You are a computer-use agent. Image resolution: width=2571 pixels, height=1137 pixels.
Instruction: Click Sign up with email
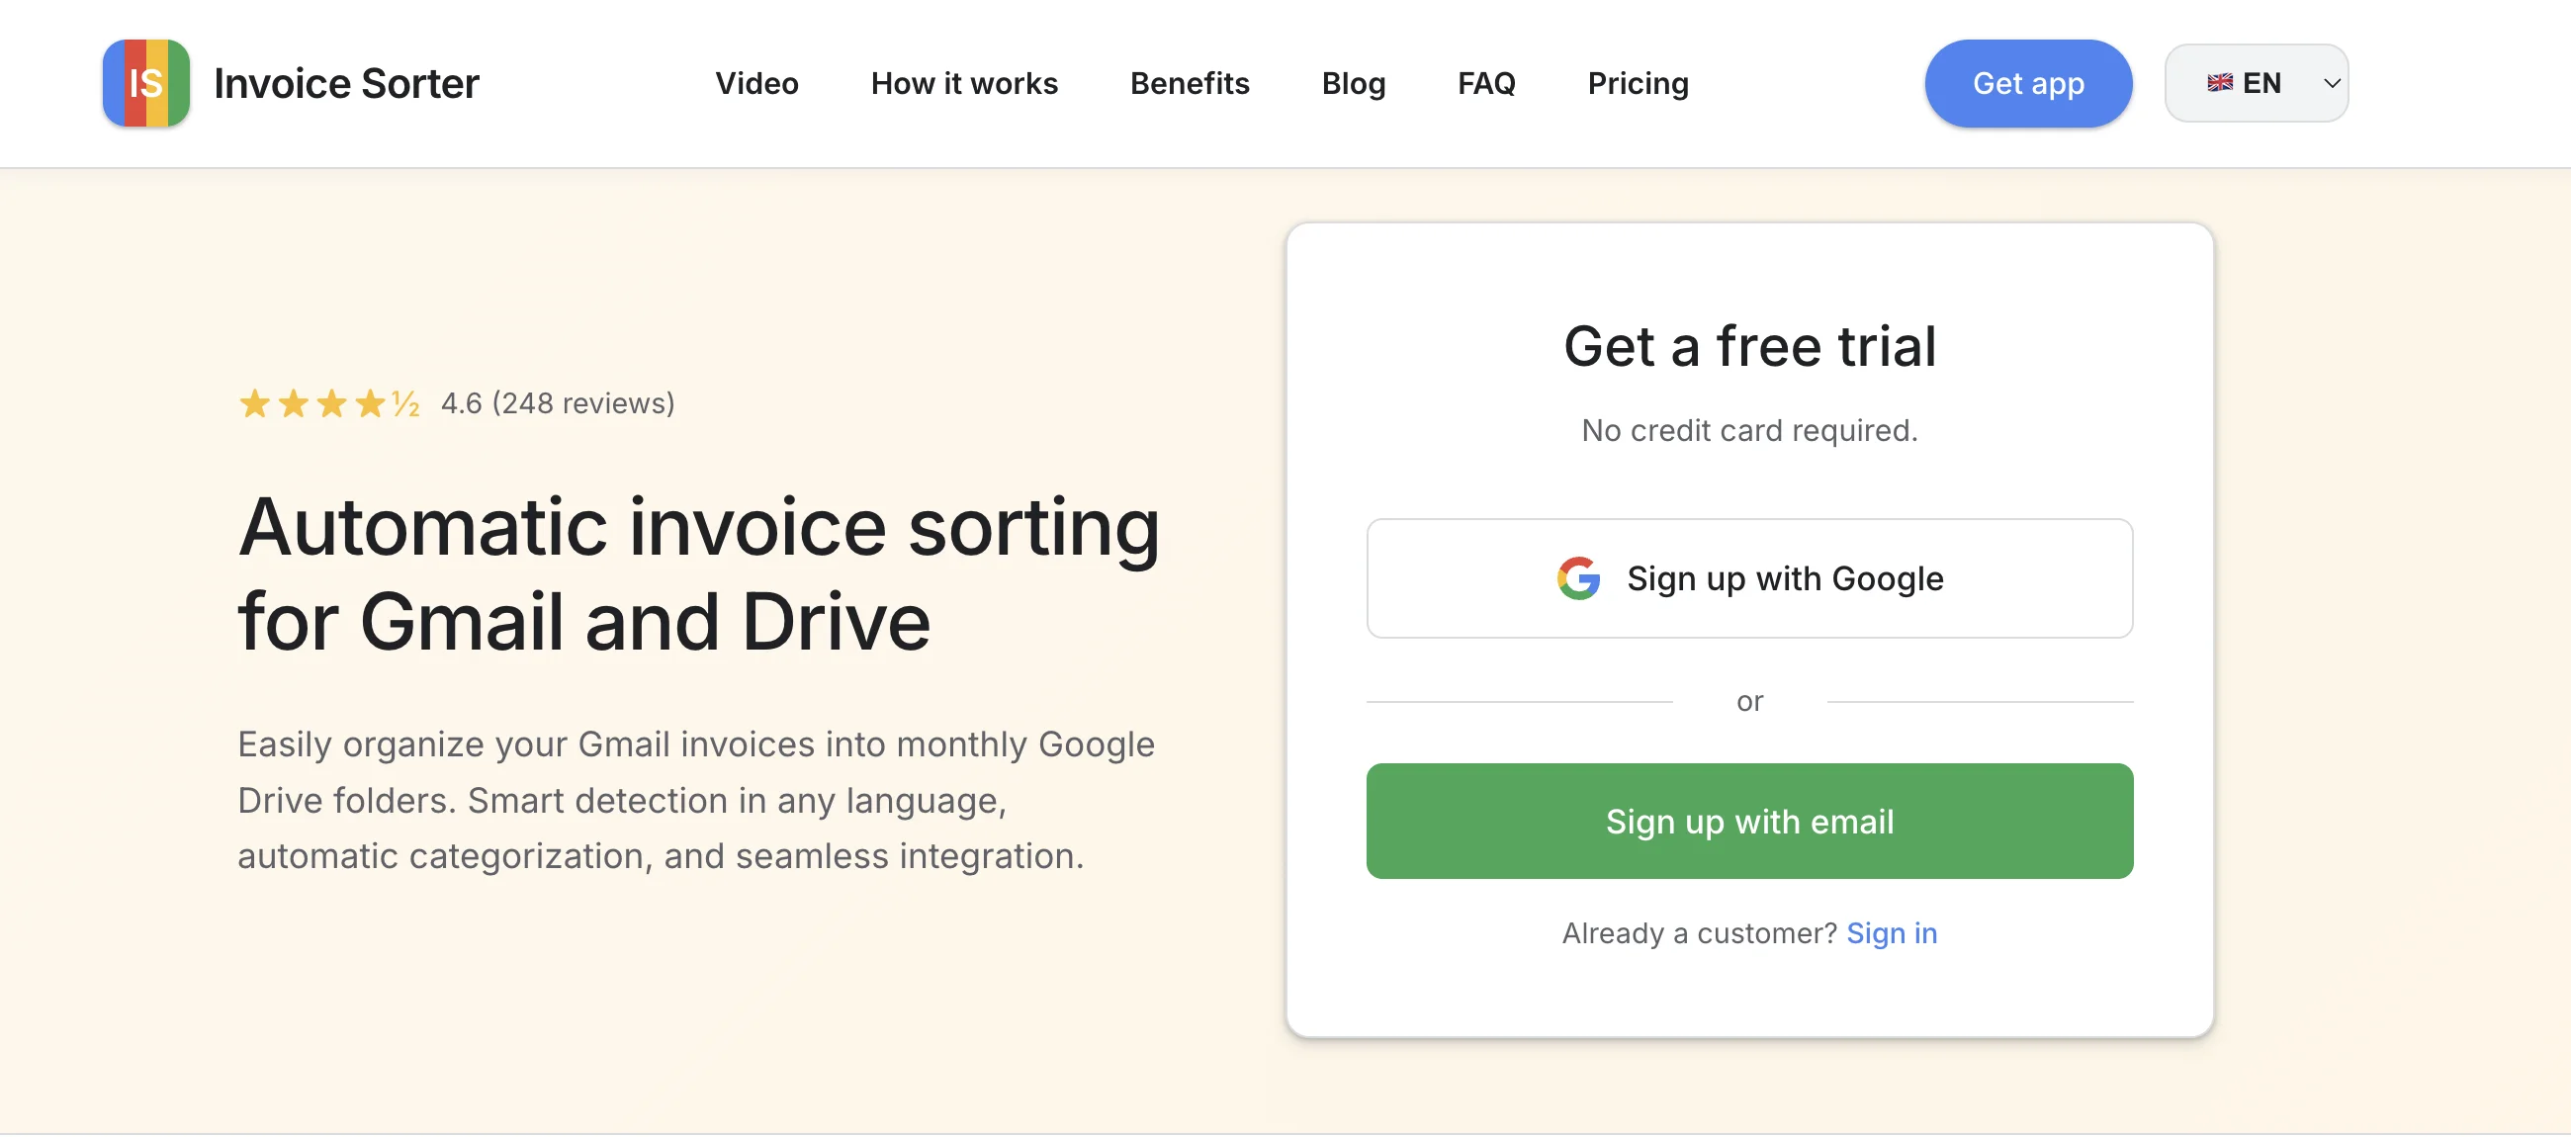pyautogui.click(x=1749, y=821)
